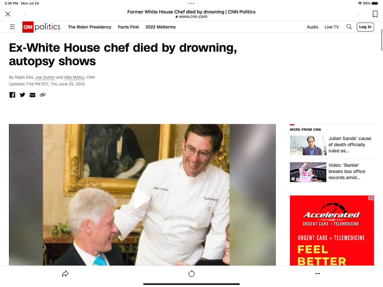Open the Facts First section
Viewport: 383px width, 287px height.
coord(128,27)
